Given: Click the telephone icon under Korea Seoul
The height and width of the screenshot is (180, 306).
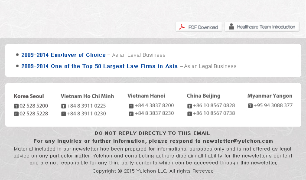Looking at the screenshot, I should (x=16, y=106).
